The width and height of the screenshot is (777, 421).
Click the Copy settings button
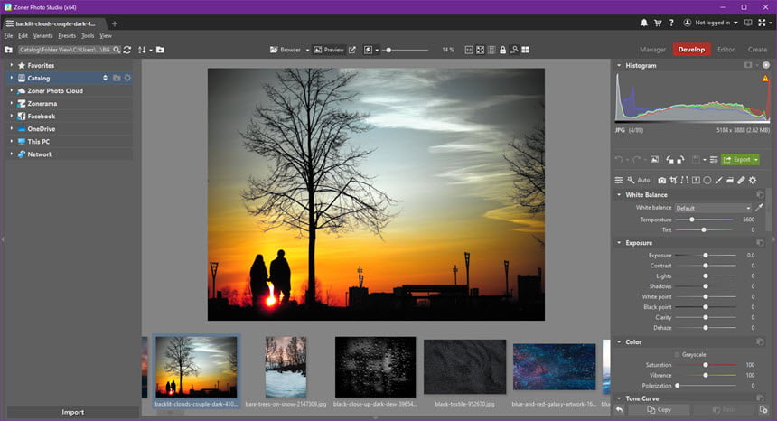(x=659, y=409)
